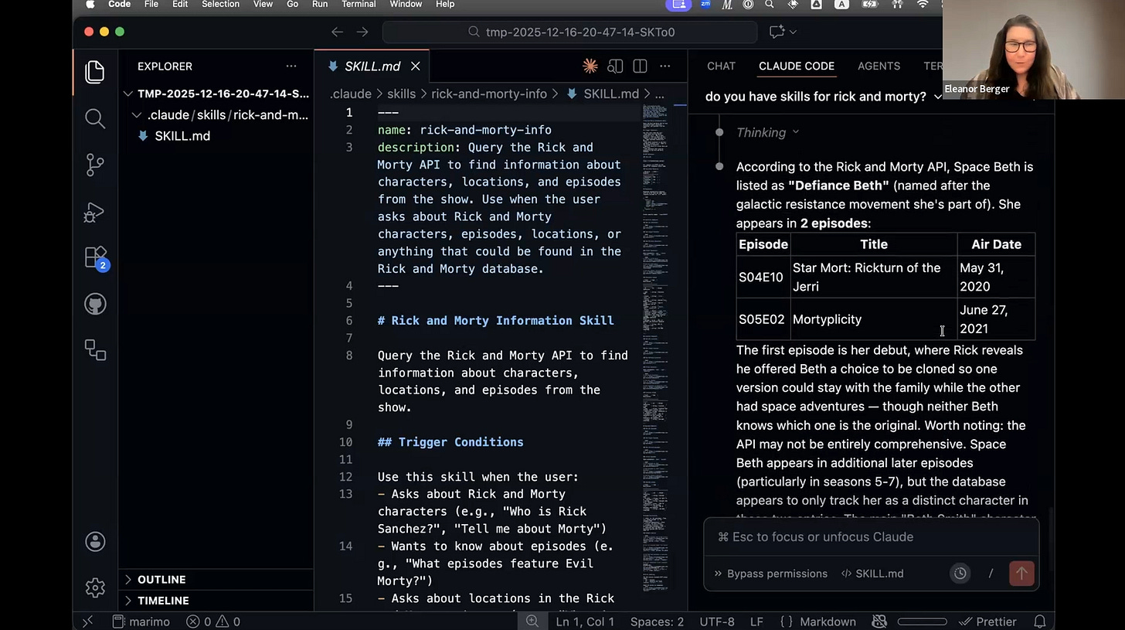1125x630 pixels.
Task: Click the .claude breadcrumb segment
Action: click(x=351, y=94)
